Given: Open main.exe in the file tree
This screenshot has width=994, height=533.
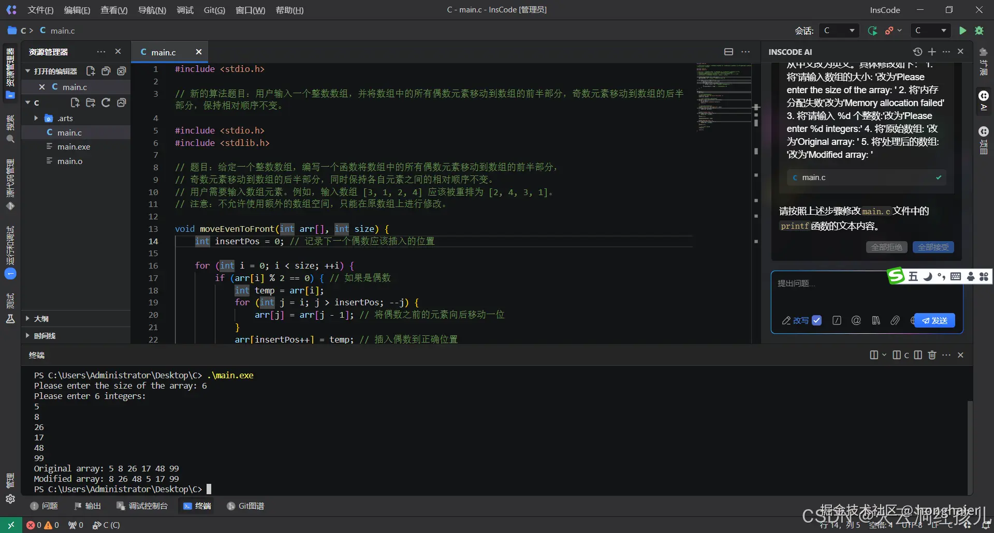Looking at the screenshot, I should (76, 146).
